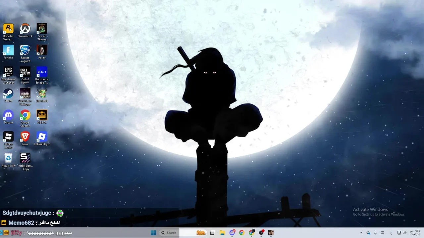Image resolution: width=424 pixels, height=238 pixels.
Task: Show hidden system tray icons
Action: pos(361,233)
